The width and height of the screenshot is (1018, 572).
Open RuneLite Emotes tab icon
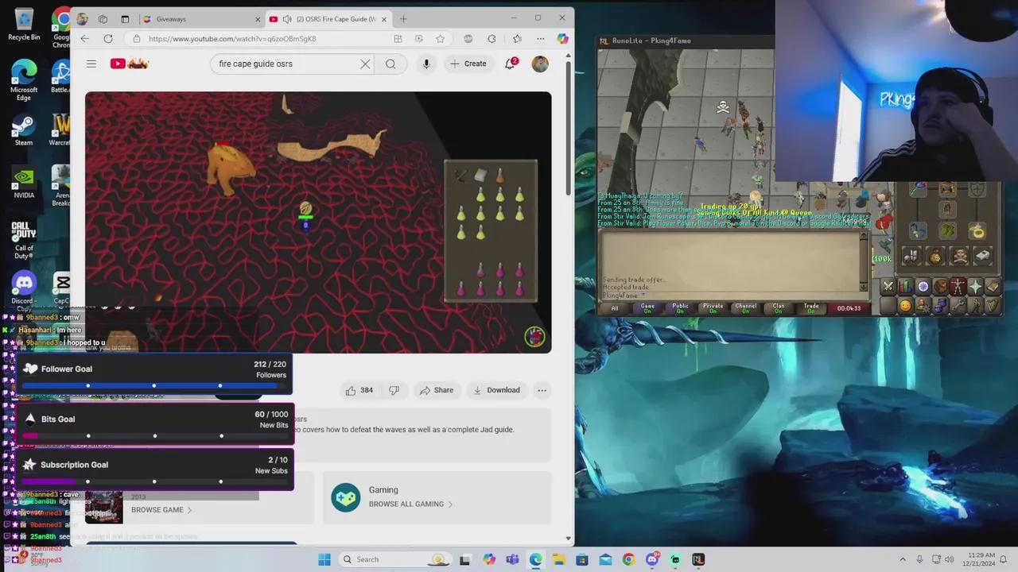point(976,306)
